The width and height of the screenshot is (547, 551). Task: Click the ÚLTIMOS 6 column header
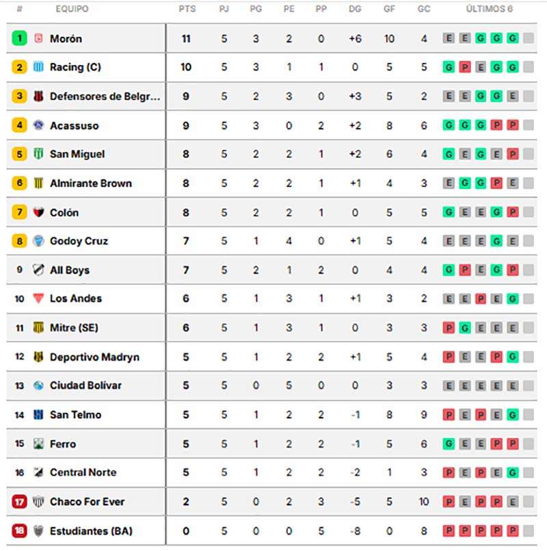point(489,9)
